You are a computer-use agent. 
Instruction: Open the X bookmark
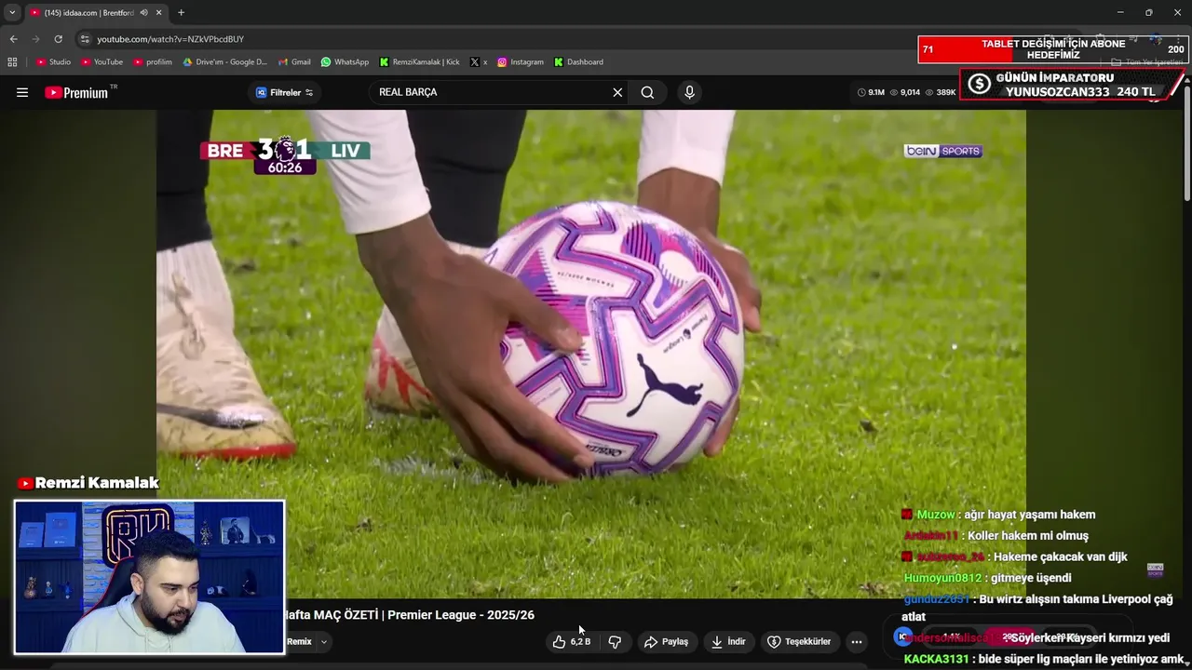point(479,61)
